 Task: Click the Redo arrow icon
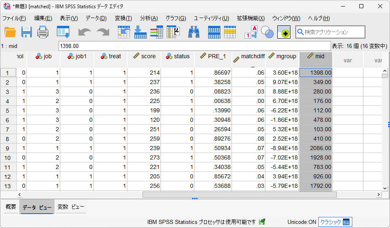[x=103, y=32]
